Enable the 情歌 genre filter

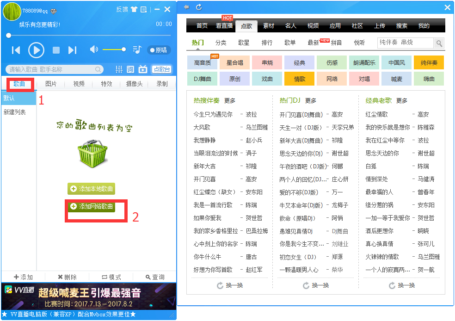pyautogui.click(x=299, y=79)
